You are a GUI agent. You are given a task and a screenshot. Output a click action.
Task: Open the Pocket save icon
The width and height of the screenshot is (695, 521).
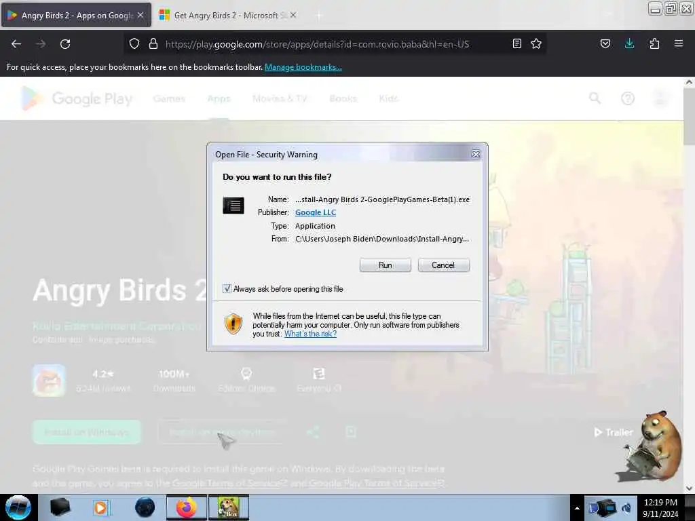[x=605, y=43]
